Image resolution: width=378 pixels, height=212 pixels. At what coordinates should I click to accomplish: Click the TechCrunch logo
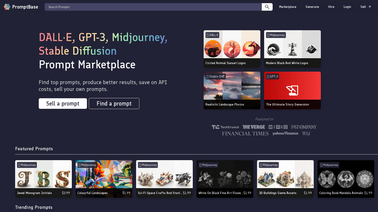225,127
